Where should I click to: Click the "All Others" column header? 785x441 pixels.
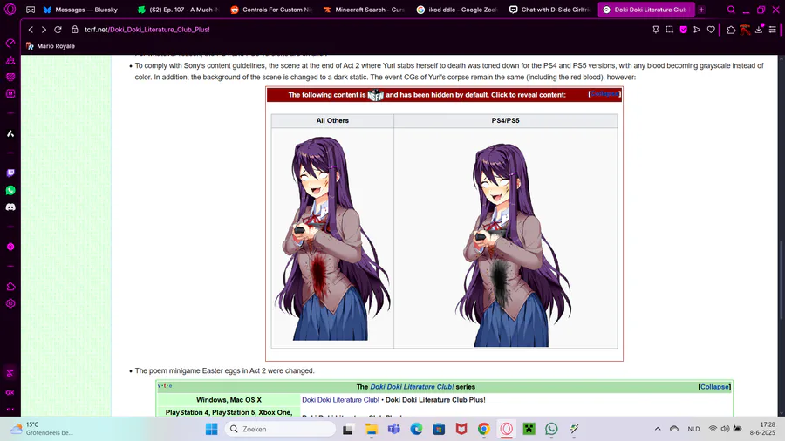(x=332, y=120)
